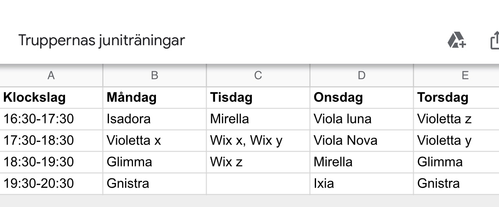Select the Viola Nova cell

pyautogui.click(x=362, y=141)
